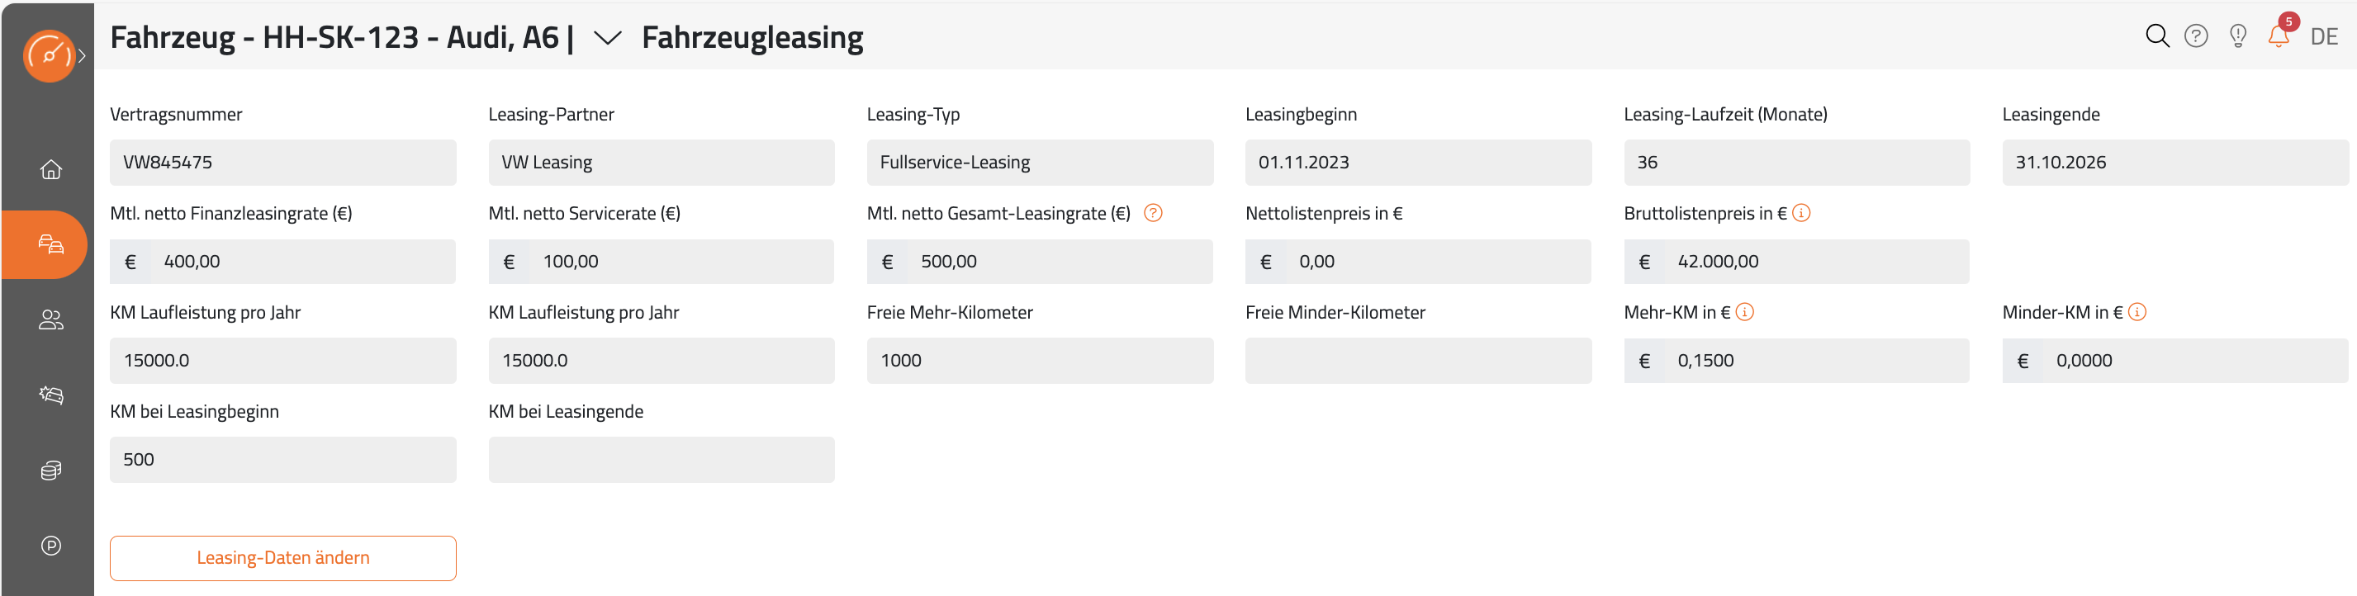Viewport: 2357px width, 596px height.
Task: Open the coins finance sidebar icon
Action: pyautogui.click(x=51, y=470)
